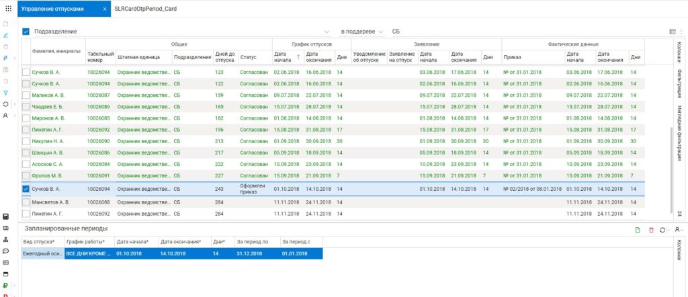Click the Вид отпуска column header

(42, 242)
